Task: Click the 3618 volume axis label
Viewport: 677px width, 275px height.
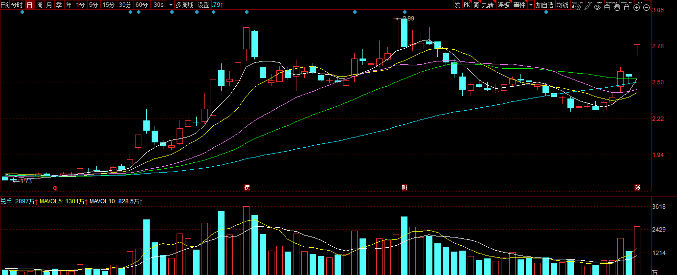Action: [659, 207]
